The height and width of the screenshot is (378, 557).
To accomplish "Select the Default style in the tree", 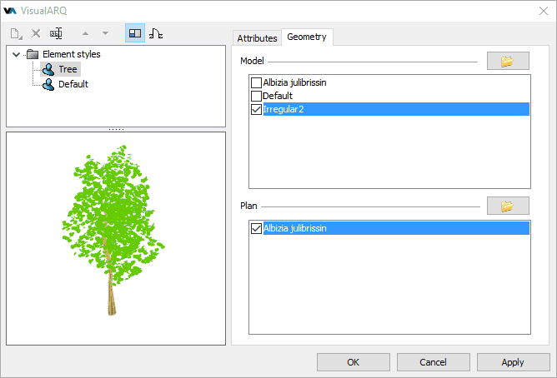I will (73, 84).
